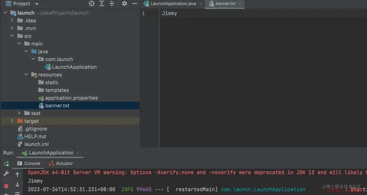Collapse the com.launch package
Screen dimensions: 367x195
click(33, 59)
